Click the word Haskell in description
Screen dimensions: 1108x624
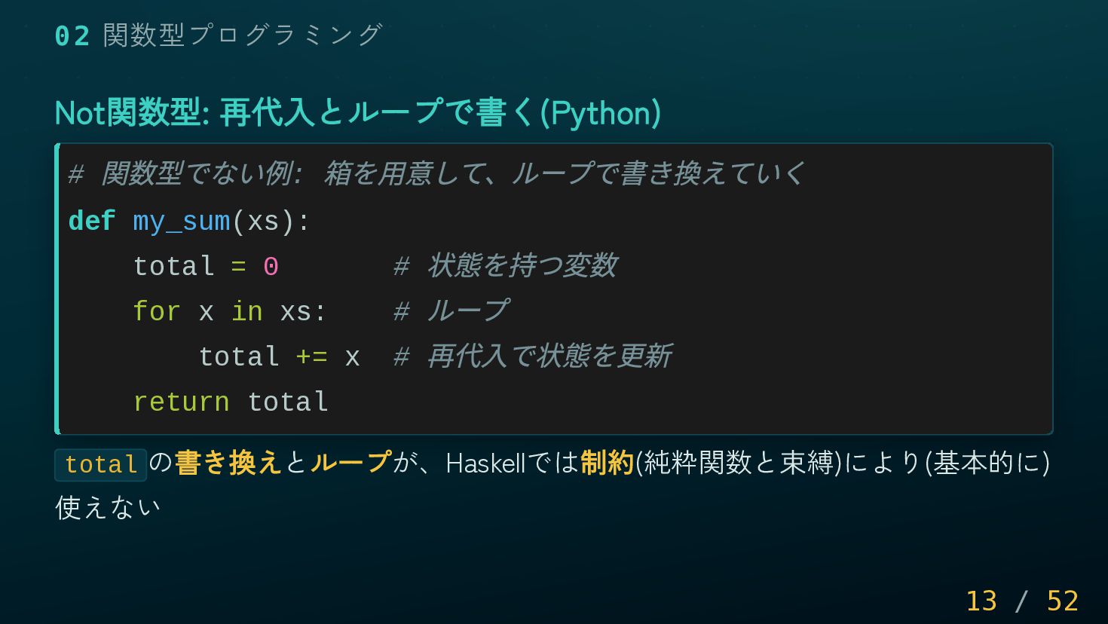[485, 463]
